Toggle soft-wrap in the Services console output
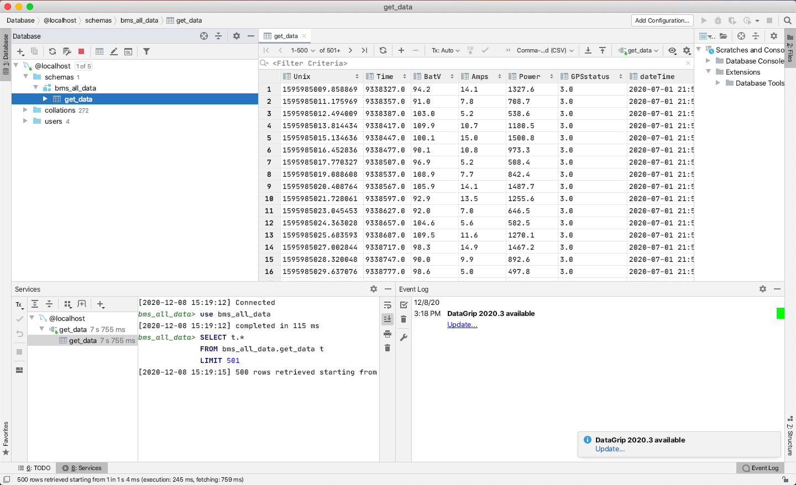 tap(387, 305)
